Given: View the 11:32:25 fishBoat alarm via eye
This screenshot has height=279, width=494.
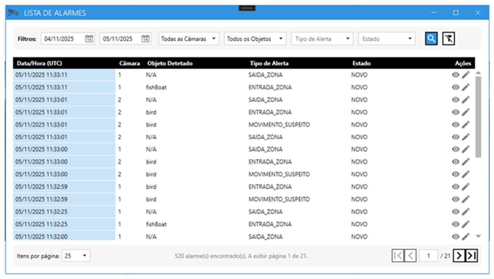Looking at the screenshot, I should pyautogui.click(x=455, y=224).
